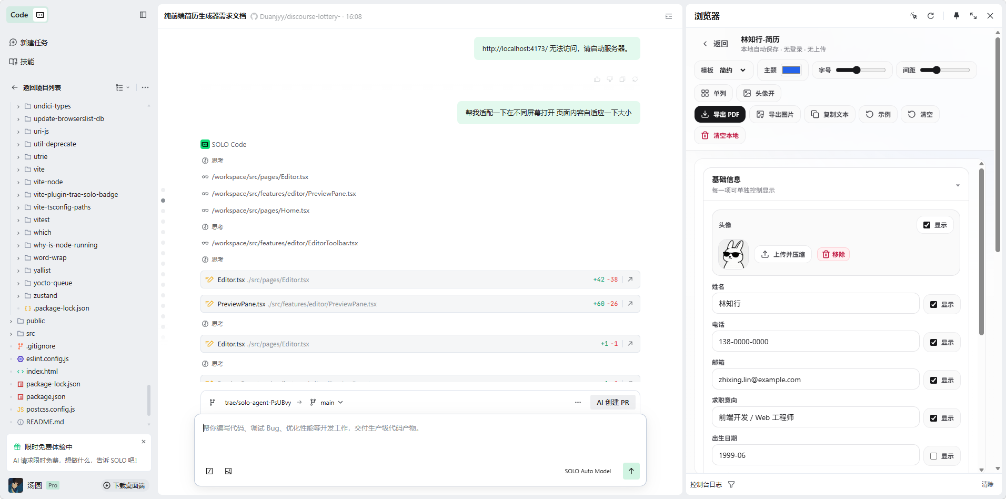Click the three-dot menu beside project list
Viewport: 1006px width, 499px height.
(145, 87)
